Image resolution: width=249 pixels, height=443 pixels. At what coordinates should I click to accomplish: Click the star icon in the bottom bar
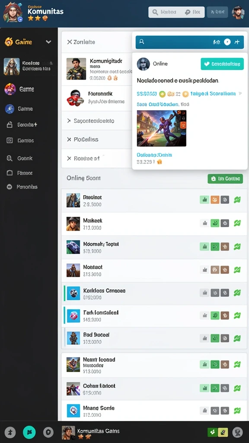coord(10,432)
